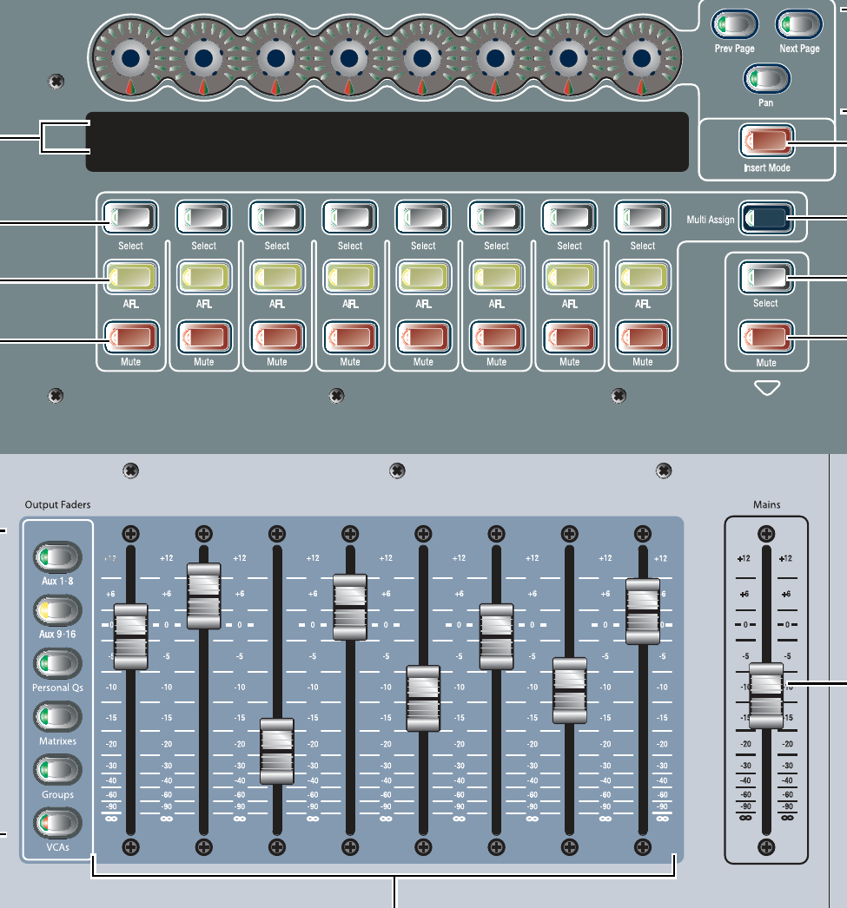Viewport: 847px width, 908px height.
Task: Click the second rotary encoder knob
Action: coord(204,58)
